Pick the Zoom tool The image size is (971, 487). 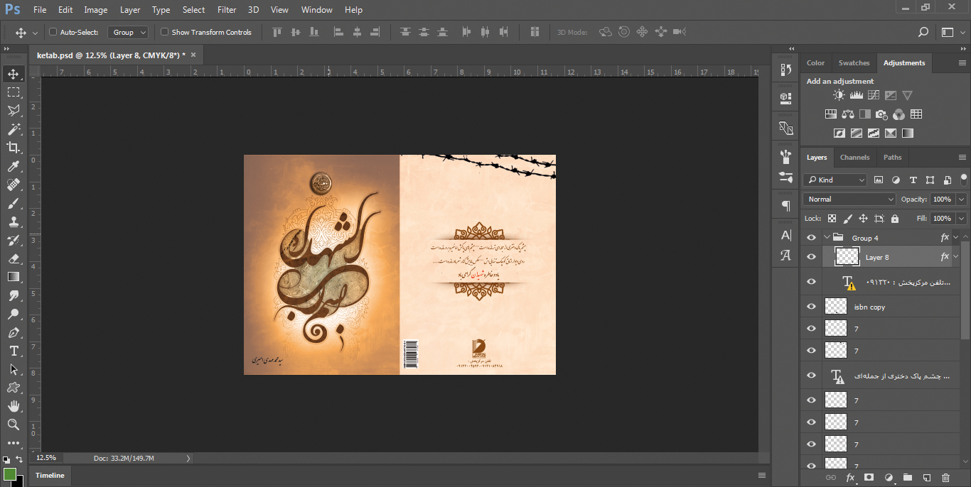(x=14, y=425)
